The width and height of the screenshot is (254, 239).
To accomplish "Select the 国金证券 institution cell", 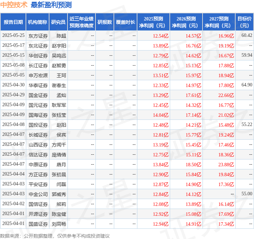I will [x=38, y=95].
